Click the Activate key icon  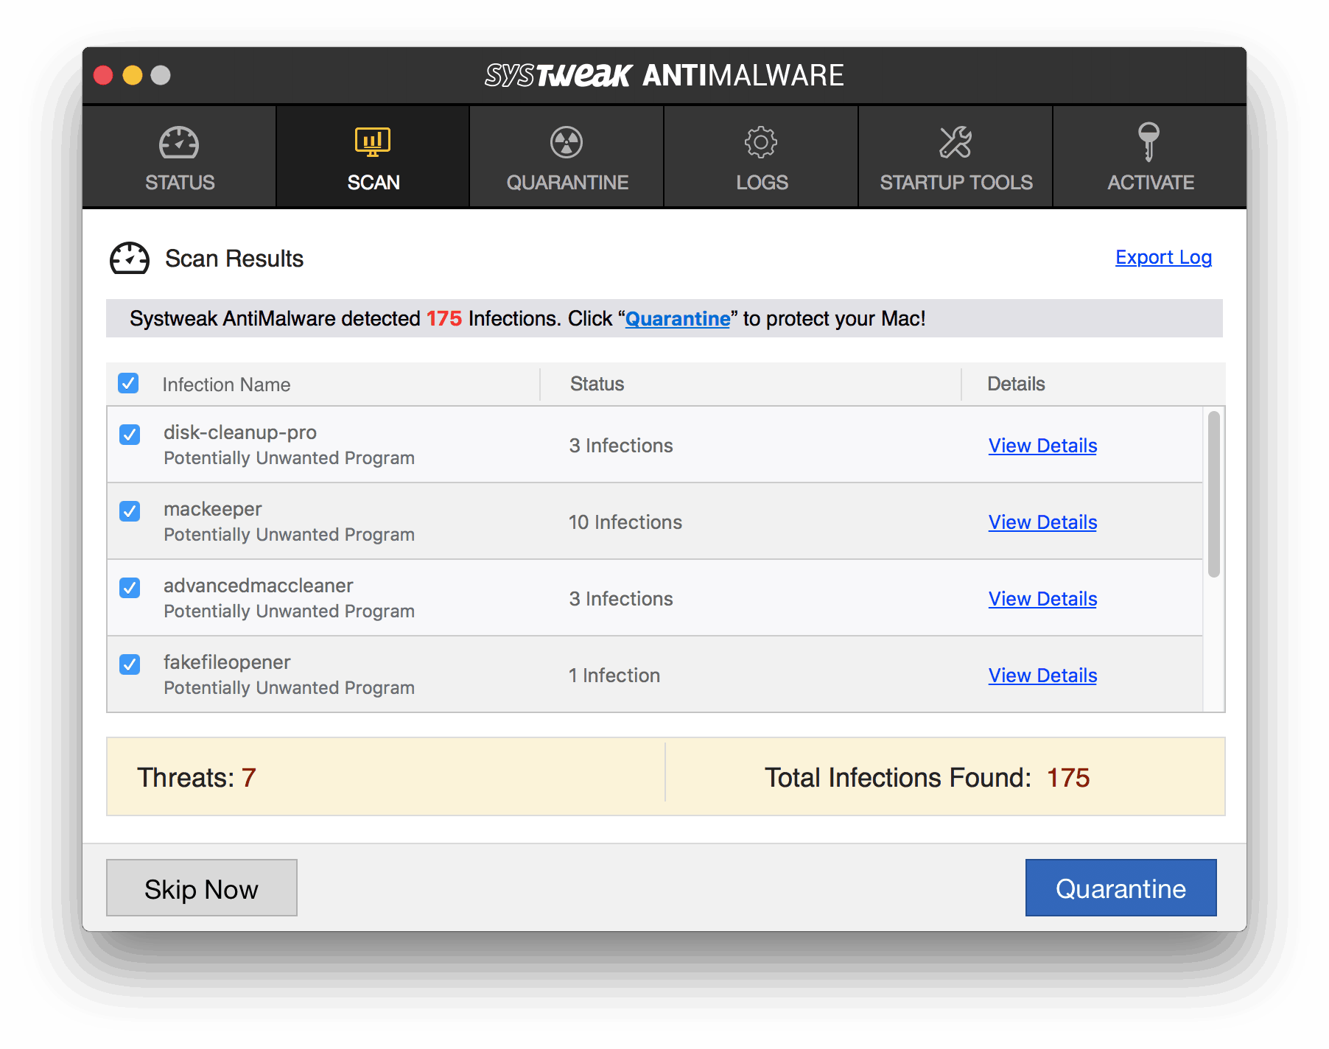1149,141
